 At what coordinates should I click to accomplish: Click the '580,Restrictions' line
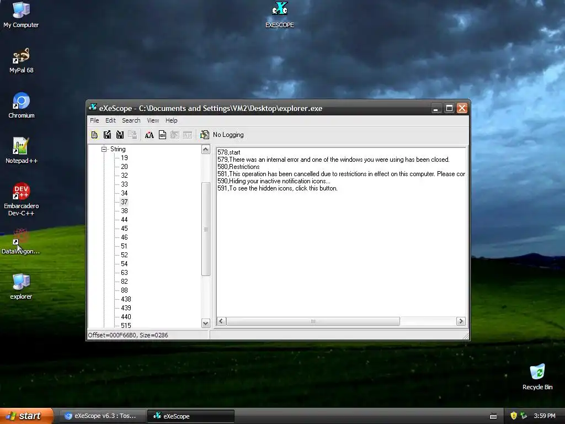pos(238,167)
